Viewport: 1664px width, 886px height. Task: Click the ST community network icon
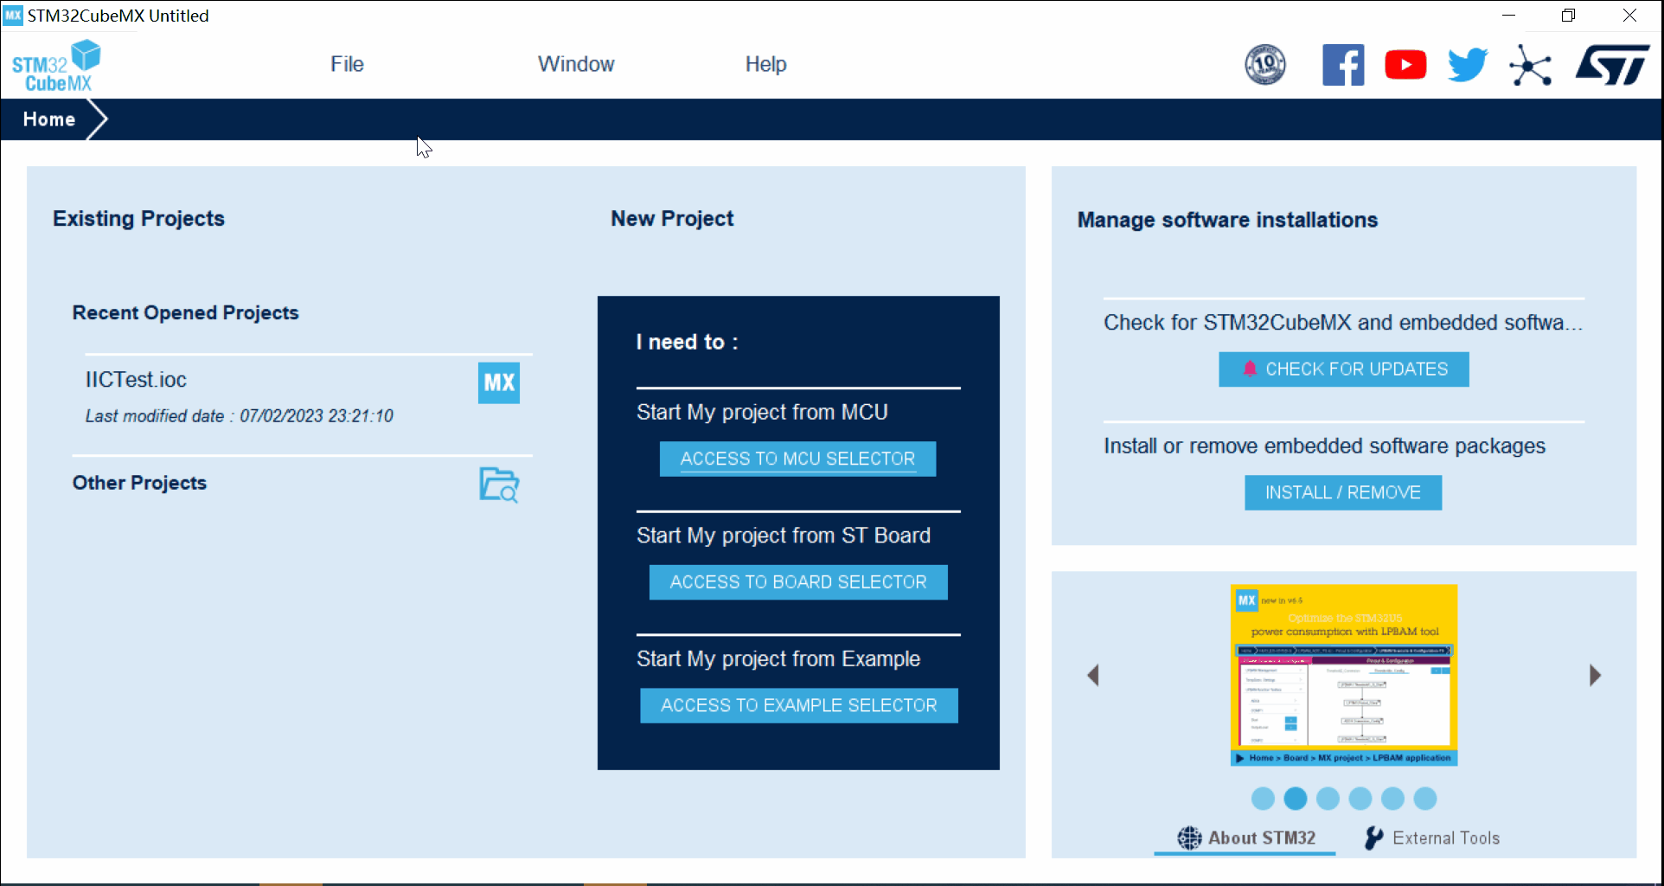tap(1530, 66)
